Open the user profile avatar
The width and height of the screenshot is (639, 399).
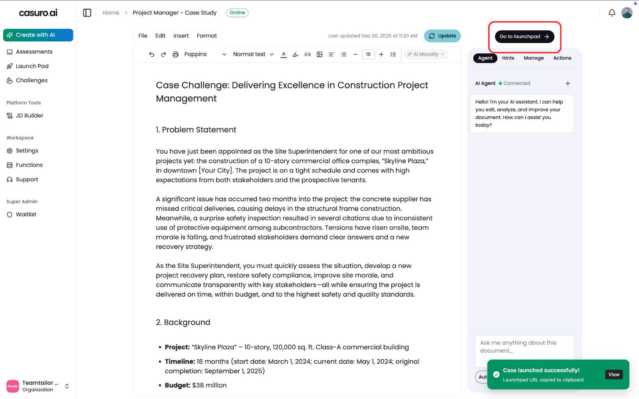click(627, 13)
